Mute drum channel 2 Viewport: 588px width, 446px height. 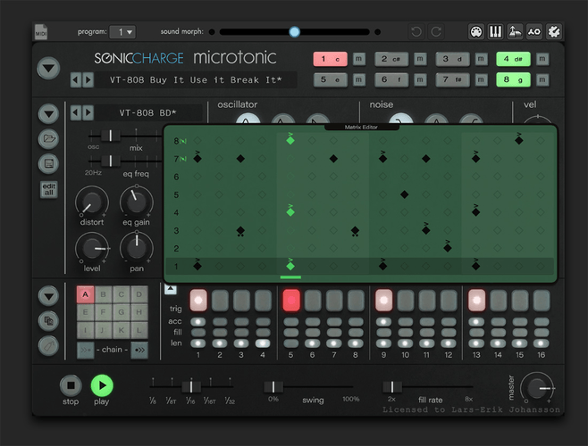pos(420,59)
